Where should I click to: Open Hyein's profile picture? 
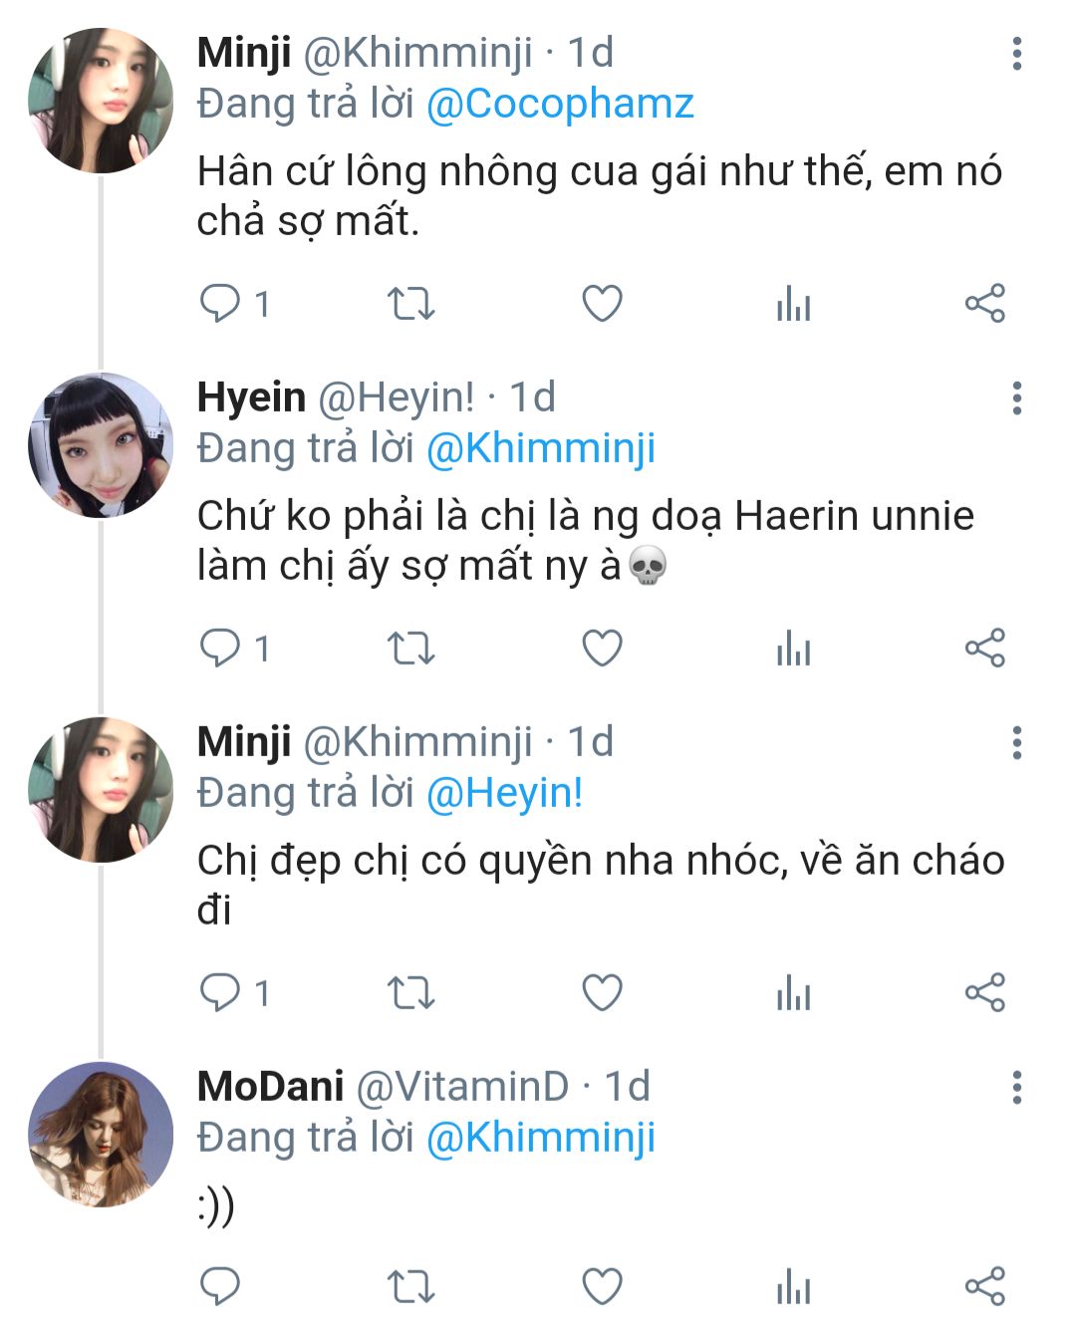tap(101, 445)
